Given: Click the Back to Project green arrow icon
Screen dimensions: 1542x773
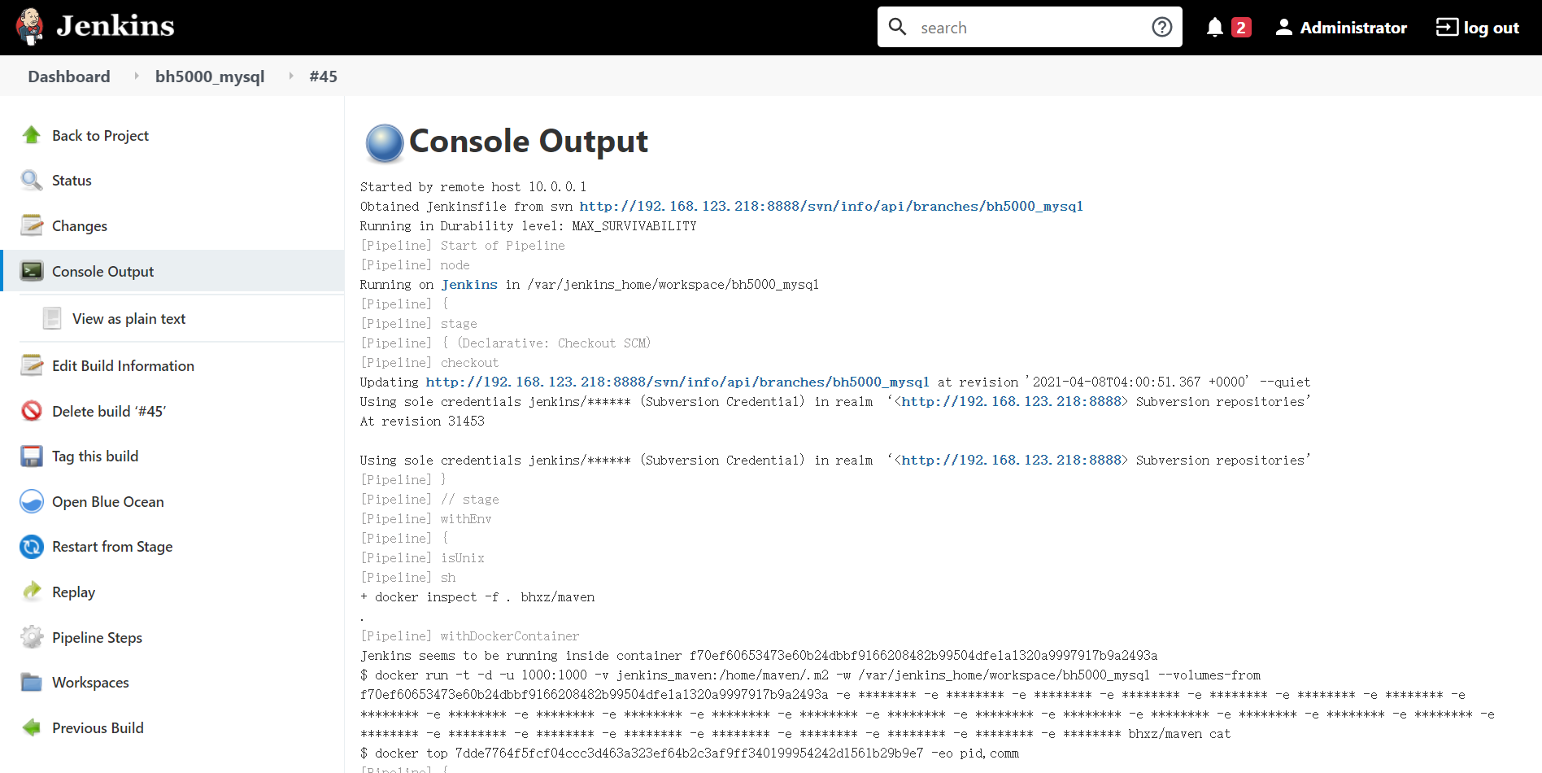Looking at the screenshot, I should [32, 135].
